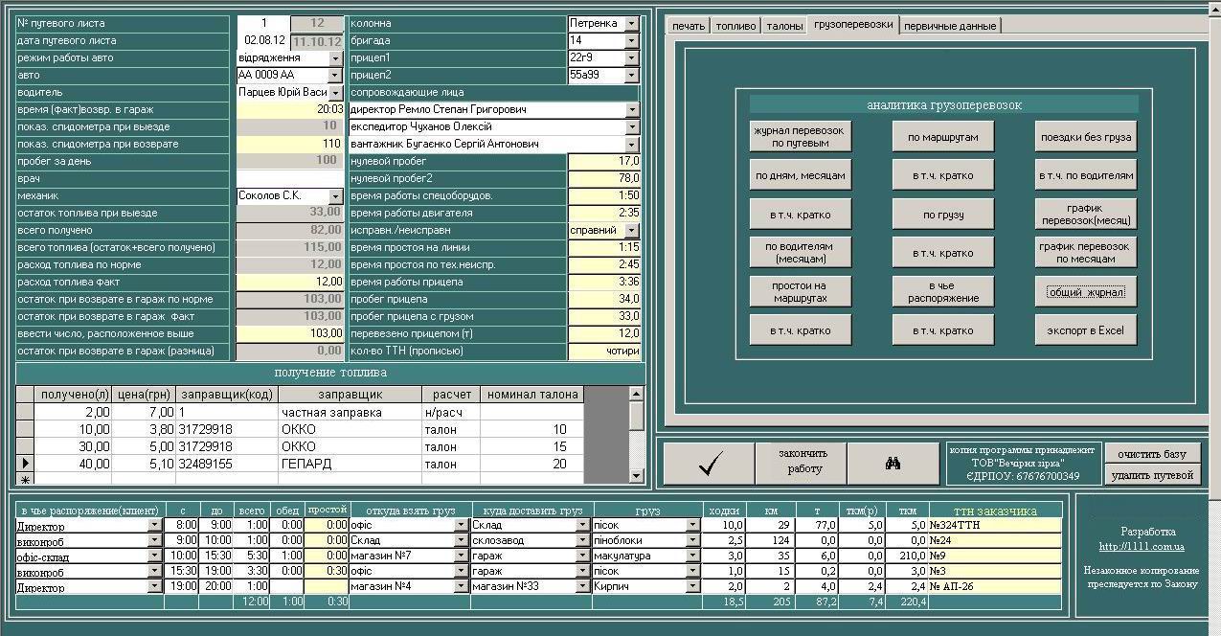
Task: Click the номинал талона column header
Action: pyautogui.click(x=532, y=395)
